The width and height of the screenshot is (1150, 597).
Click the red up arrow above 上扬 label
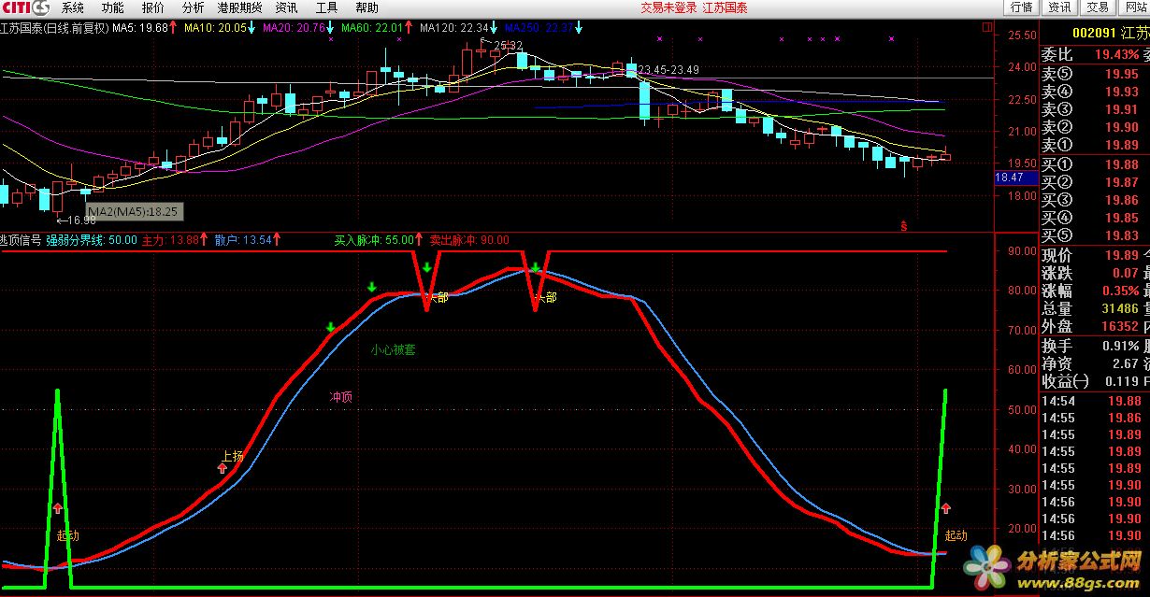(x=222, y=468)
